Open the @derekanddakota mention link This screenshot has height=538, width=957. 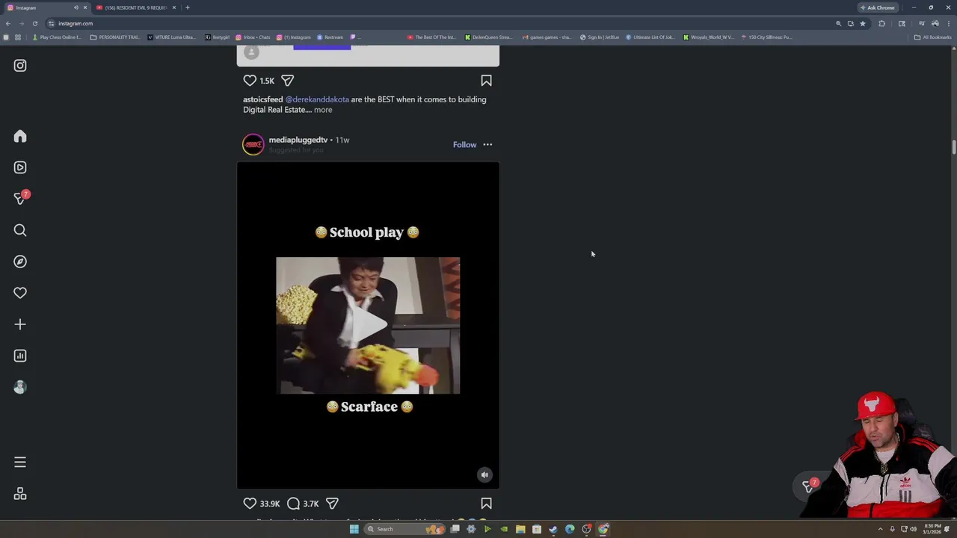[x=317, y=99]
